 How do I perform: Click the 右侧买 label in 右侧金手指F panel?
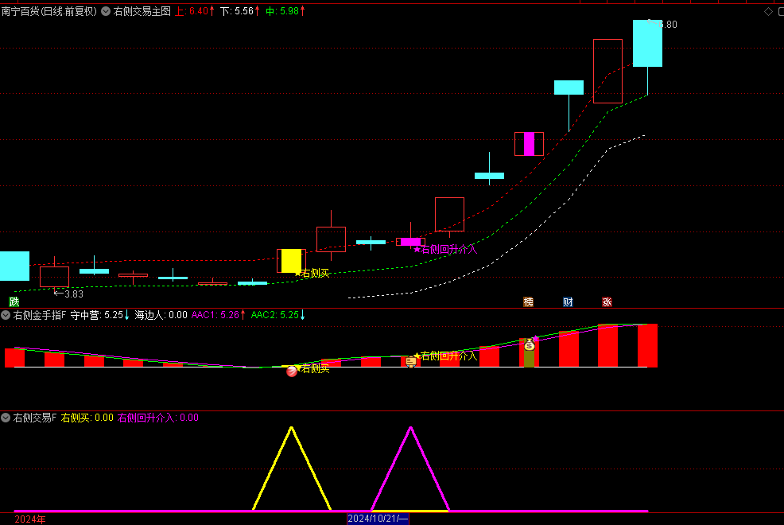(x=315, y=369)
